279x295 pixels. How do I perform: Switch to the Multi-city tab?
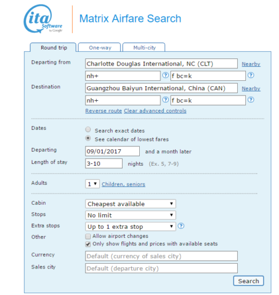(144, 47)
